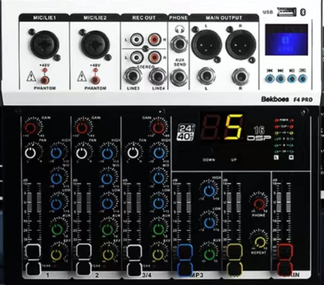Click the red REC OUT R RCA jack
Viewport: 324px width, 285px height.
pyautogui.click(x=154, y=39)
